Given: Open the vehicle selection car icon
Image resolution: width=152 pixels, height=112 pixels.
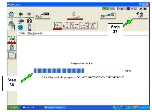Looking at the screenshot, I should (43, 15).
